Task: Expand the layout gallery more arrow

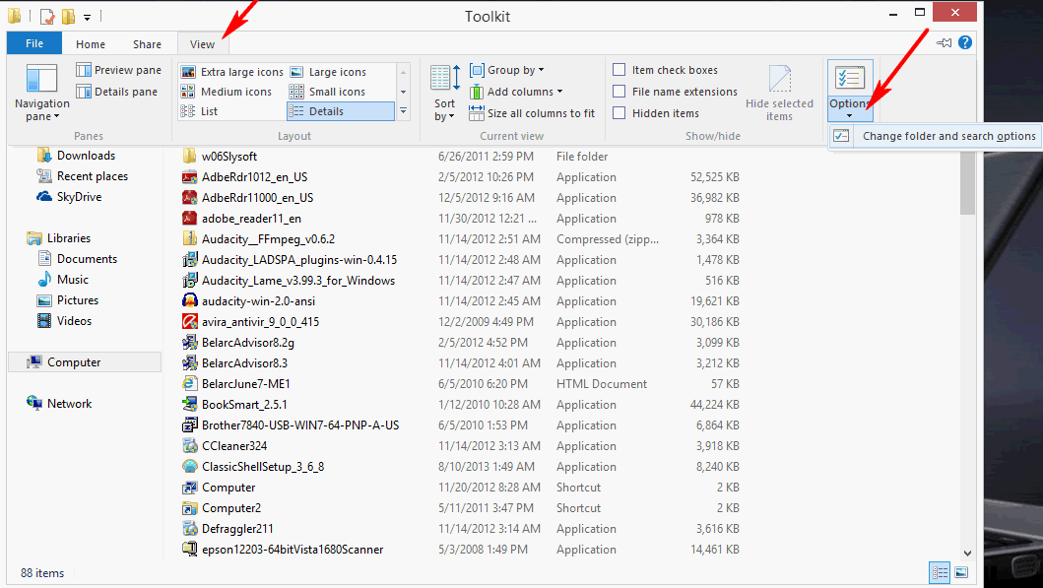Action: coord(403,111)
